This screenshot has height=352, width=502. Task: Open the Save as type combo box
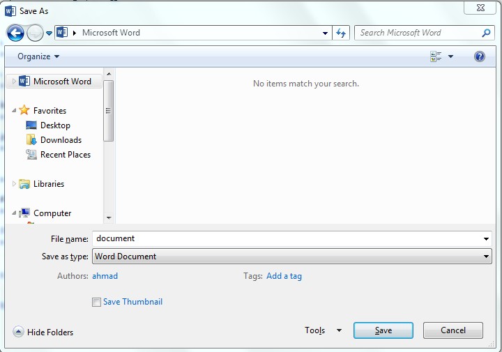(x=292, y=257)
